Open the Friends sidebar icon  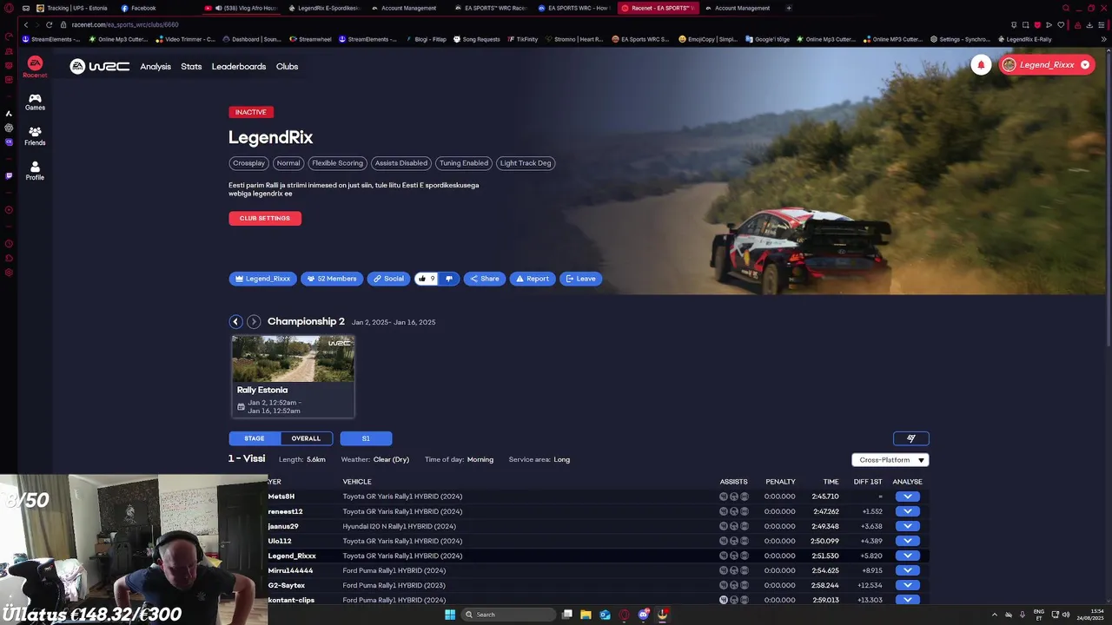click(35, 136)
